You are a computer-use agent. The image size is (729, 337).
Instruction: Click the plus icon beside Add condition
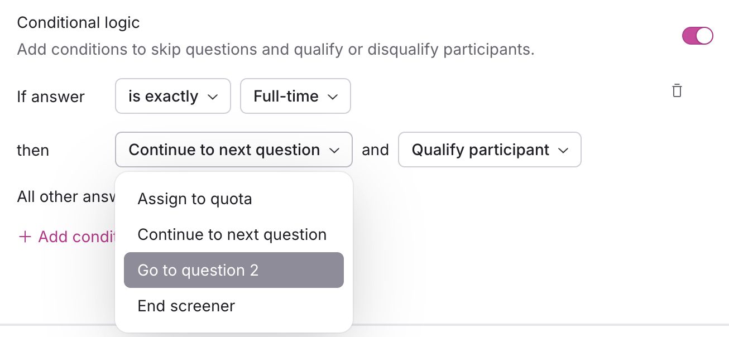pos(25,237)
